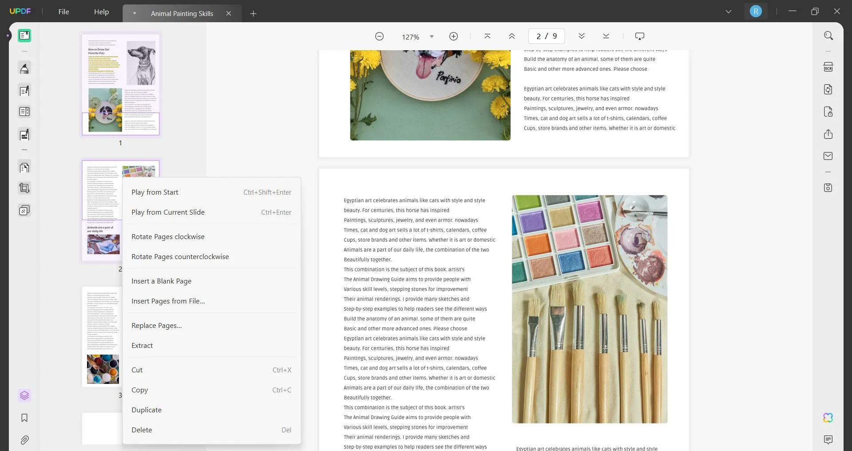Show the Layers panel
852x451 pixels.
click(24, 395)
